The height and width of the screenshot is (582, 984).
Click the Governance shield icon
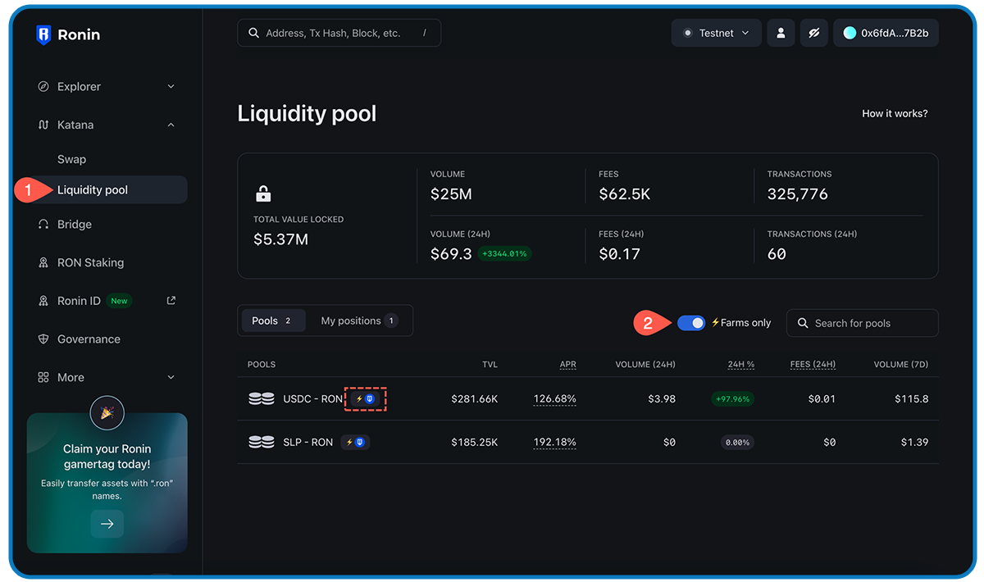click(x=43, y=339)
